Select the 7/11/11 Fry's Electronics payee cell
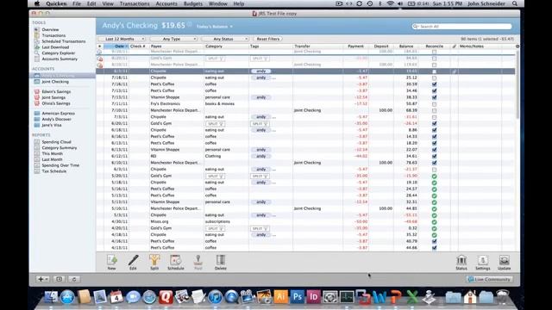The image size is (552, 310). coord(176,103)
